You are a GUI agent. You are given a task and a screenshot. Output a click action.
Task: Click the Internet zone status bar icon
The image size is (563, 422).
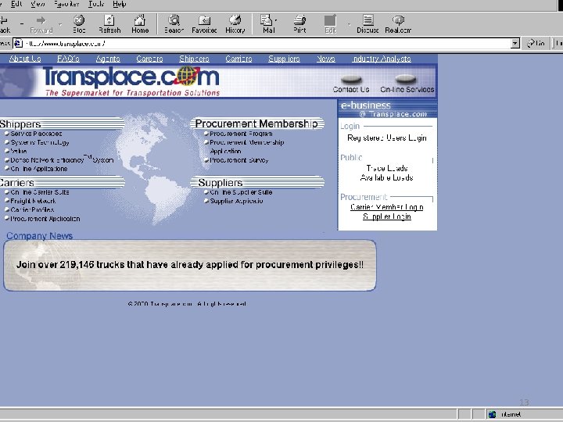pos(493,414)
